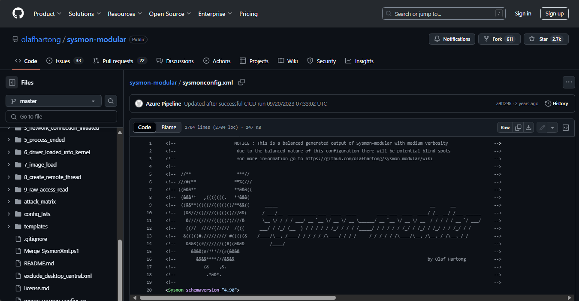Open the three-dot more options menu
Image resolution: width=579 pixels, height=301 pixels.
click(569, 82)
